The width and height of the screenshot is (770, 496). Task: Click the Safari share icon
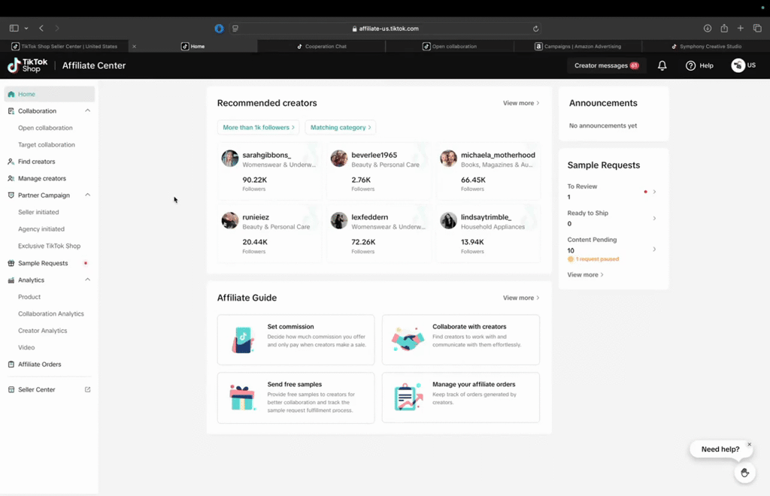[724, 29]
